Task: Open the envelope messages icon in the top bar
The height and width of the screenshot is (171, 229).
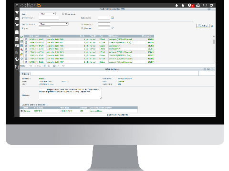Action: tap(205, 5)
